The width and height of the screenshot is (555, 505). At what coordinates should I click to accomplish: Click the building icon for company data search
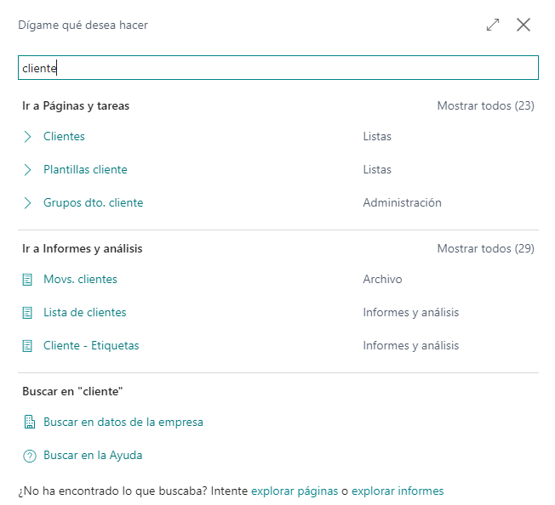pyautogui.click(x=30, y=422)
